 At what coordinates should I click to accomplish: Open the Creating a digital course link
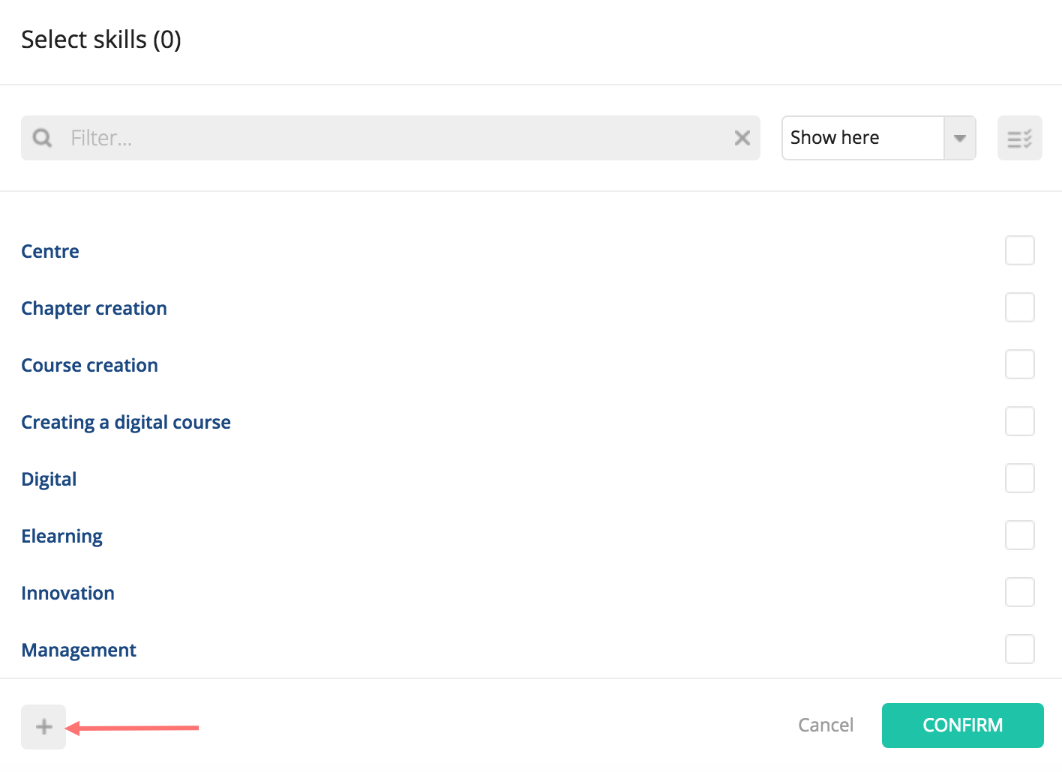point(126,422)
